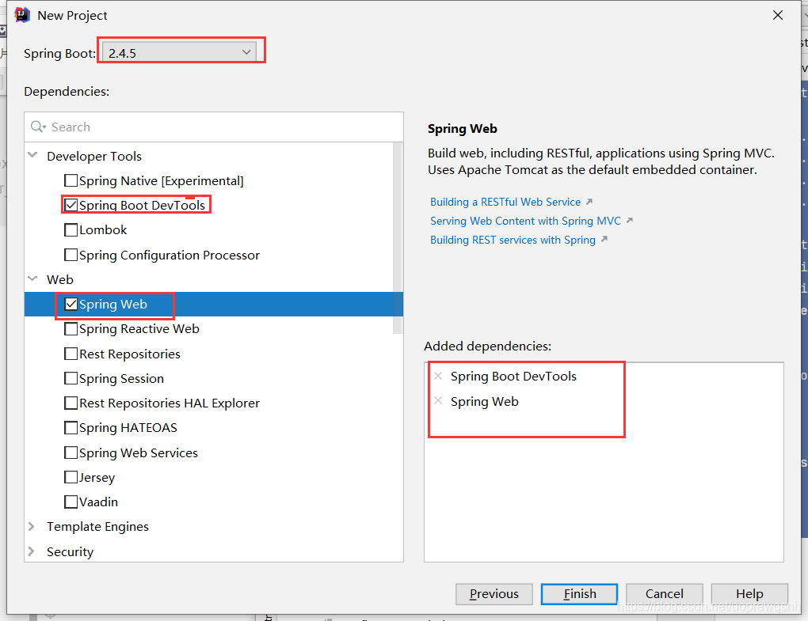Expand the Security category
Screen dimensions: 808x621
tap(32, 551)
